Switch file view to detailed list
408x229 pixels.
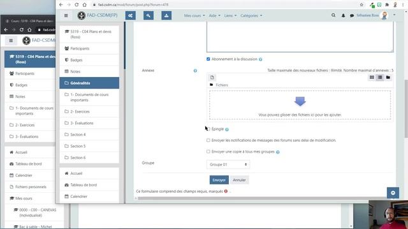pyautogui.click(x=380, y=78)
